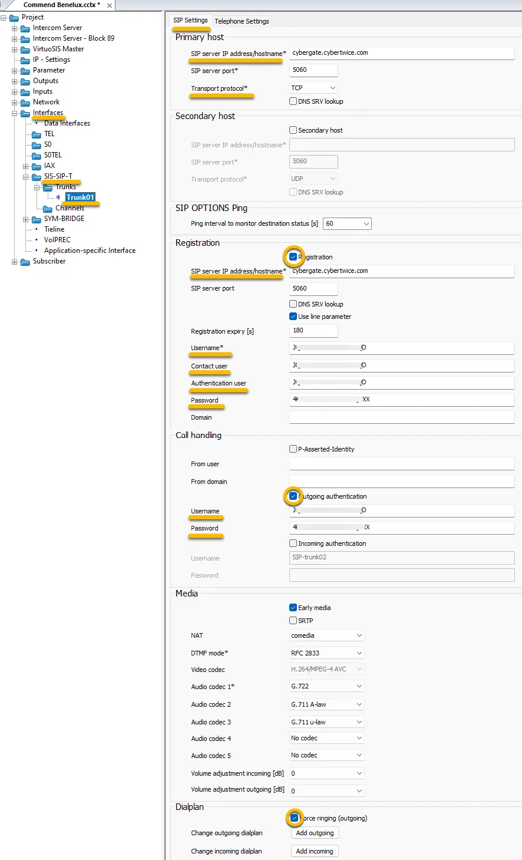This screenshot has width=522, height=860.
Task: Click the S0TEL folder icon
Action: pyautogui.click(x=37, y=156)
